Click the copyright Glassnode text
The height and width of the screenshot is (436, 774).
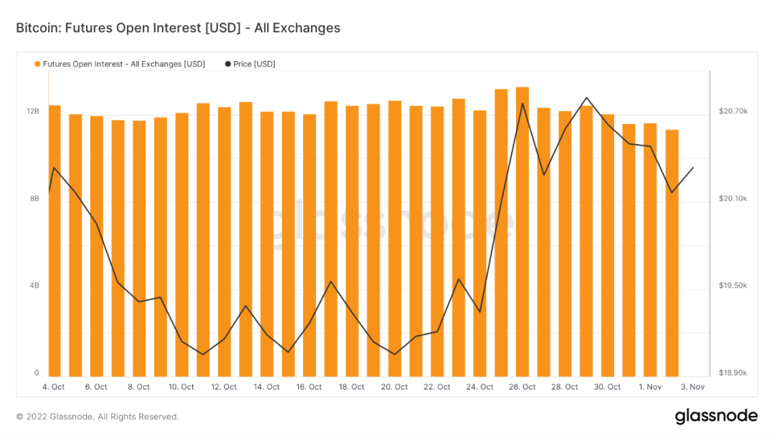click(97, 417)
